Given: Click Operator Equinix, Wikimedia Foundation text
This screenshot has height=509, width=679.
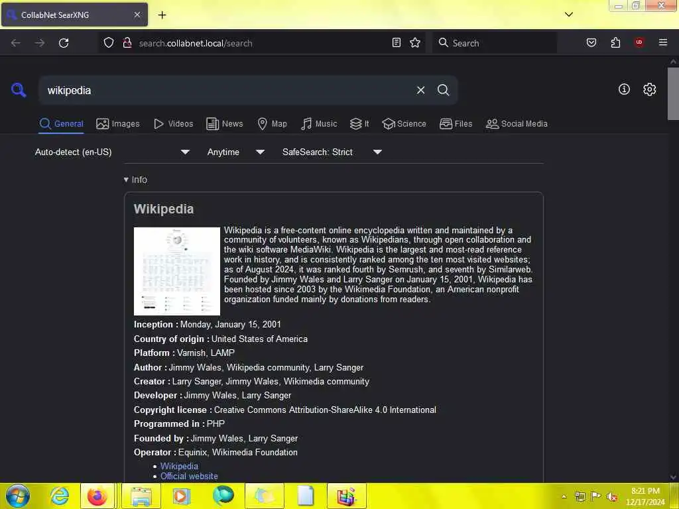Looking at the screenshot, I should (x=238, y=452).
